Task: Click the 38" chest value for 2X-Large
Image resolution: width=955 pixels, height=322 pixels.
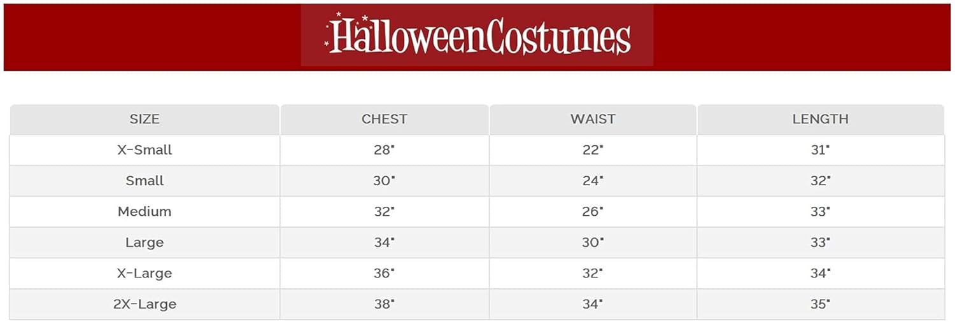Action: click(384, 304)
